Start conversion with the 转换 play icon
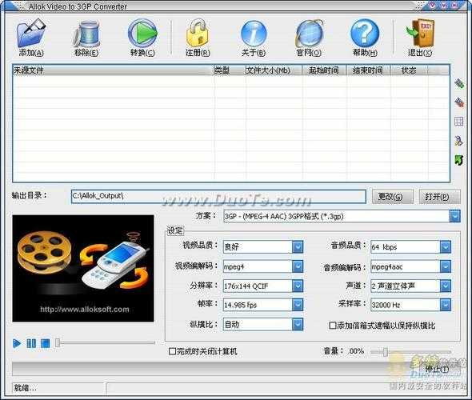The width and height of the screenshot is (472, 400). pyautogui.click(x=142, y=33)
